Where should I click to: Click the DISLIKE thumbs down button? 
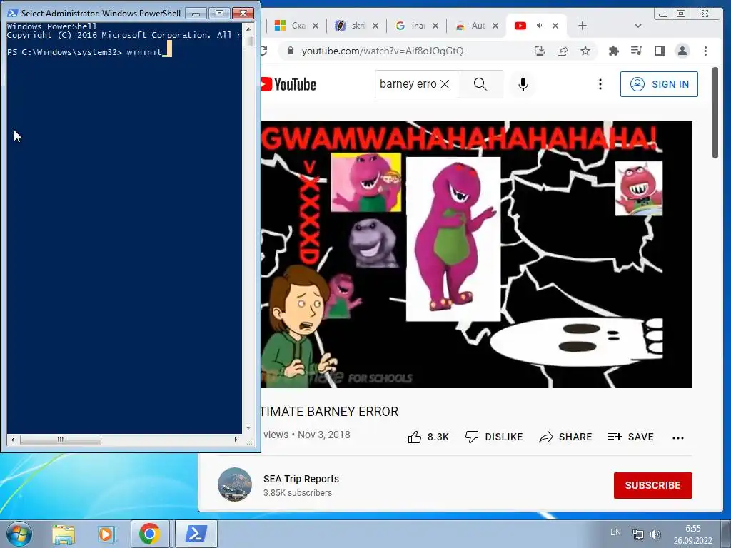point(494,437)
